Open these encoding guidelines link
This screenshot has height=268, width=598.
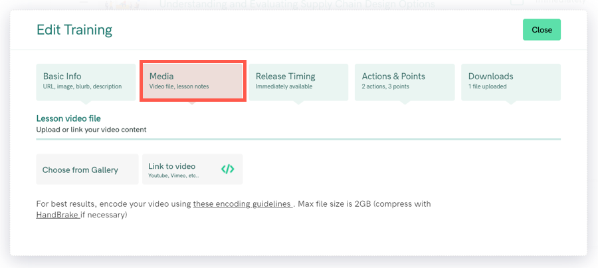[243, 204]
